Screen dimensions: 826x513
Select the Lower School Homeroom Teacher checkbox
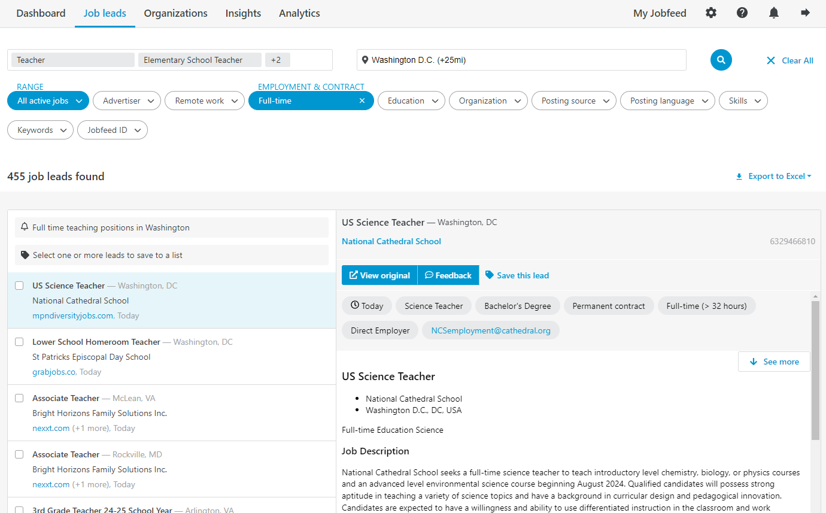[19, 342]
